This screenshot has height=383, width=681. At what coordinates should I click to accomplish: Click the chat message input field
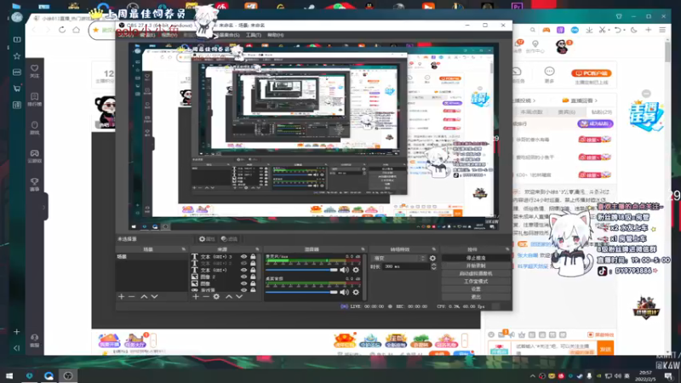click(552, 347)
